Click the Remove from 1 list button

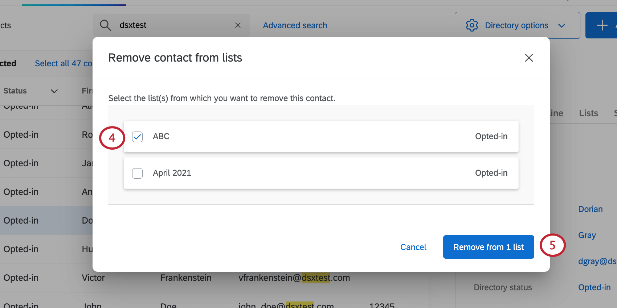488,247
